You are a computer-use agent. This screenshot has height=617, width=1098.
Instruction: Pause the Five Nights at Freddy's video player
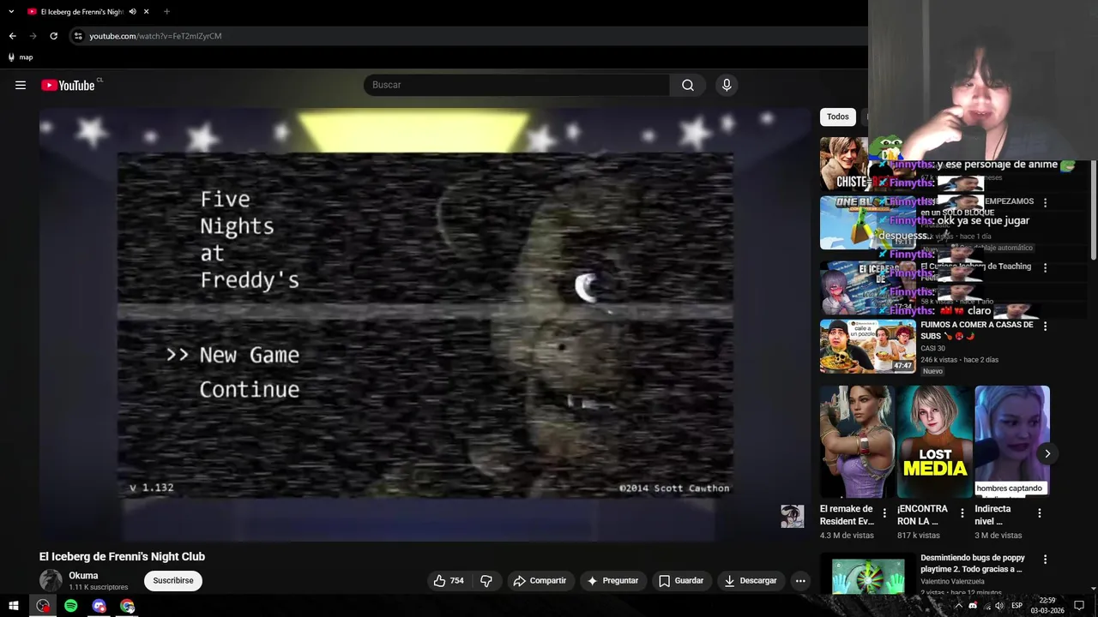point(425,324)
